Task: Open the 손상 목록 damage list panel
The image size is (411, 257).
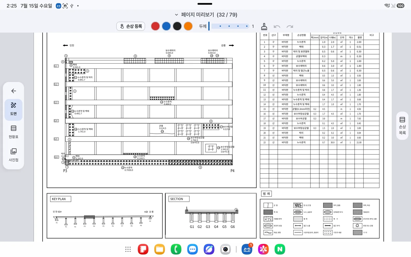Action: [x=402, y=126]
